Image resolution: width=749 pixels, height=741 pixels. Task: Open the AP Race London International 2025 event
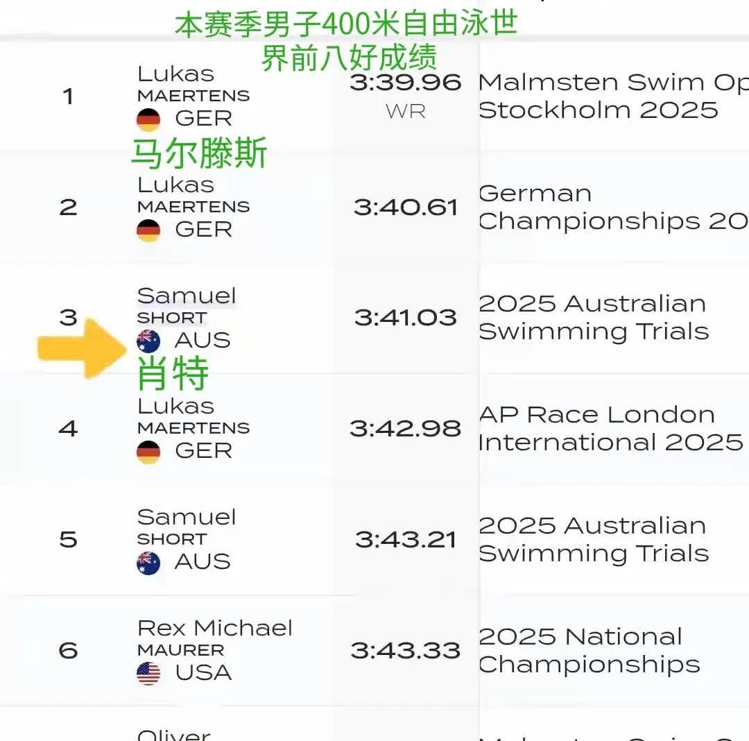coord(610,428)
